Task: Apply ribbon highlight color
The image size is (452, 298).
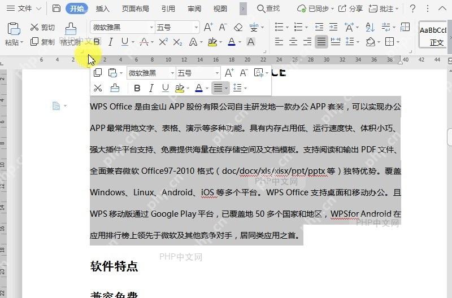Action: (212, 42)
